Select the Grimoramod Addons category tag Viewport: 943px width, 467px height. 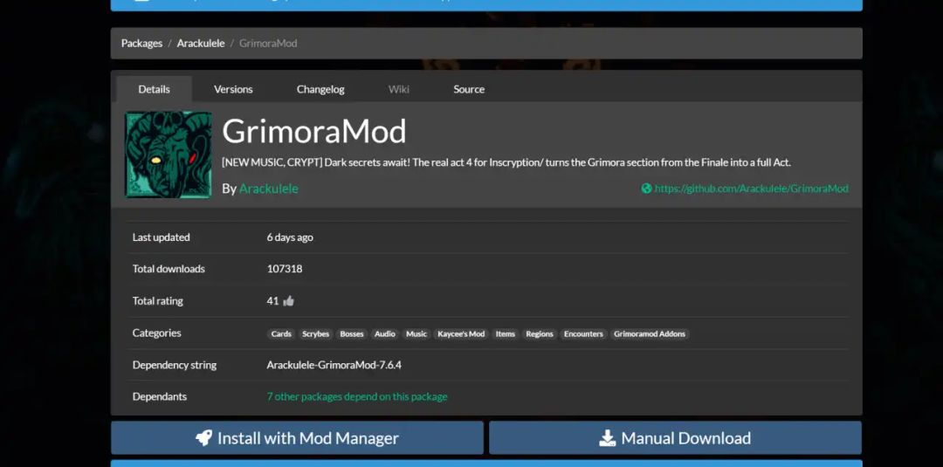pos(650,334)
